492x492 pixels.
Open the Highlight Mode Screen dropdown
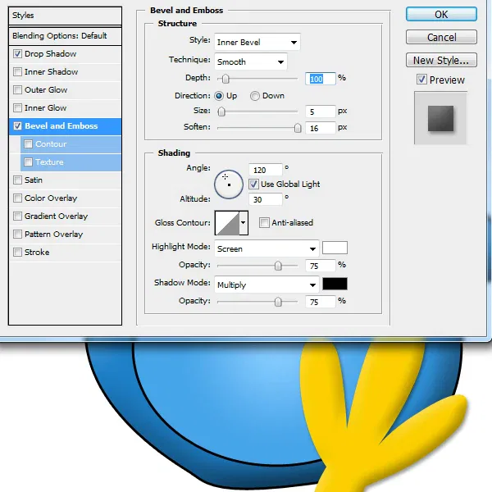[266, 248]
